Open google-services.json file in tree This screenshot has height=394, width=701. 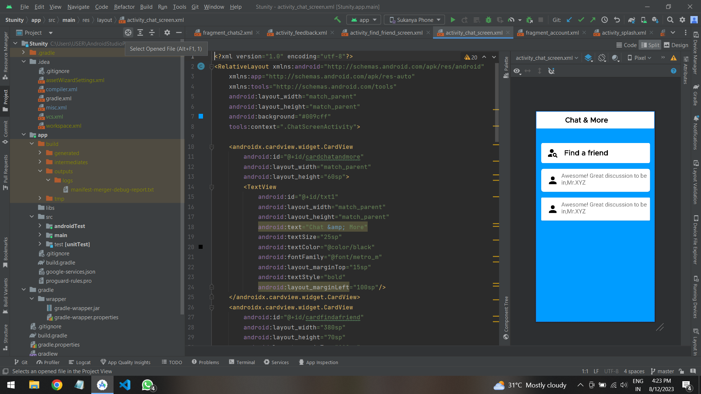(70, 271)
